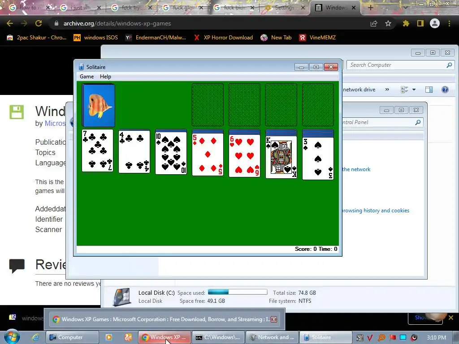
Task: Open the New Tab bookmark
Action: [x=276, y=38]
